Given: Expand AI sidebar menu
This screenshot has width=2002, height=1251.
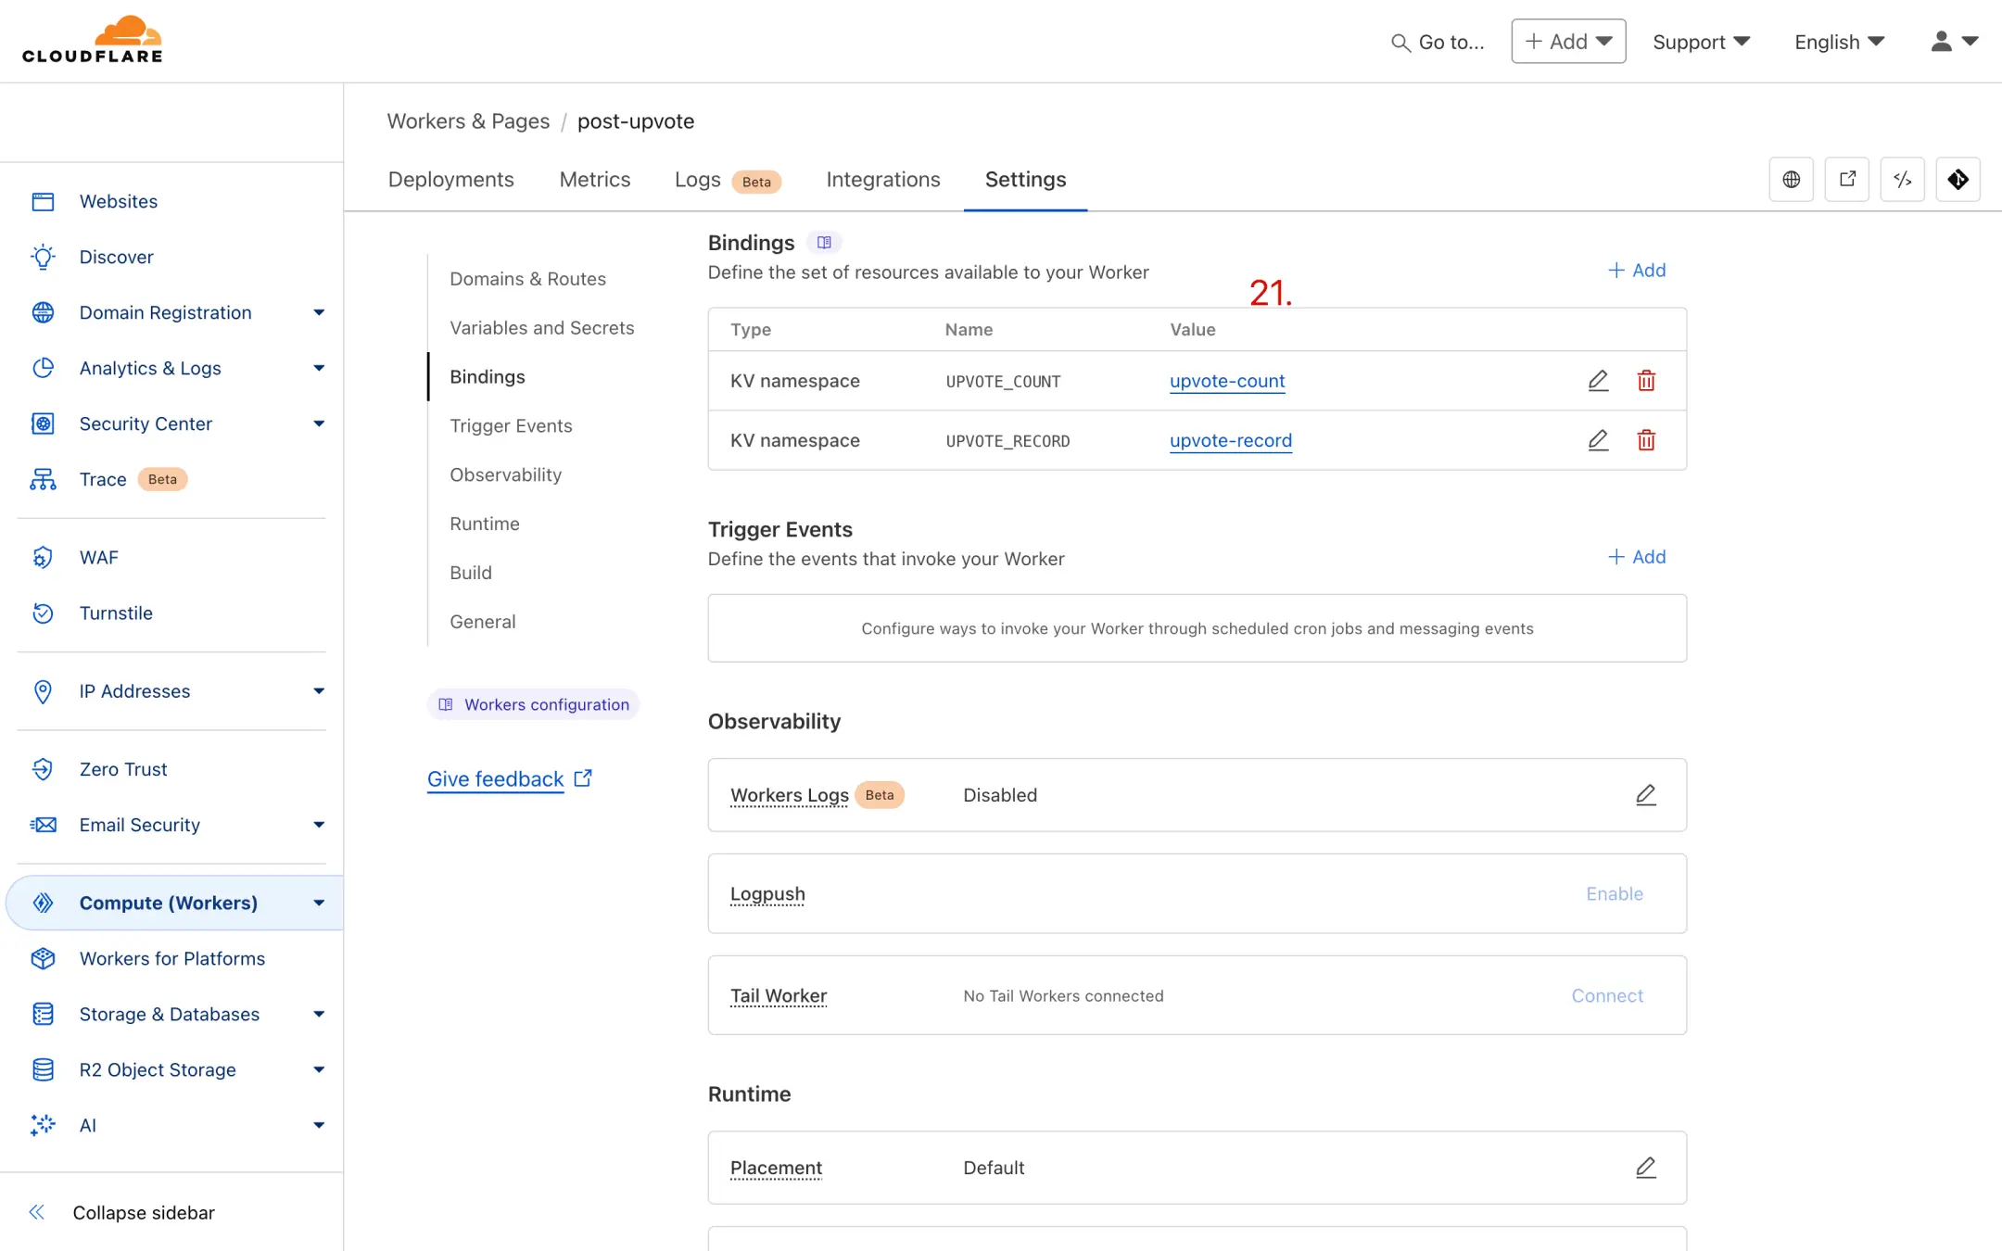Looking at the screenshot, I should tap(319, 1126).
